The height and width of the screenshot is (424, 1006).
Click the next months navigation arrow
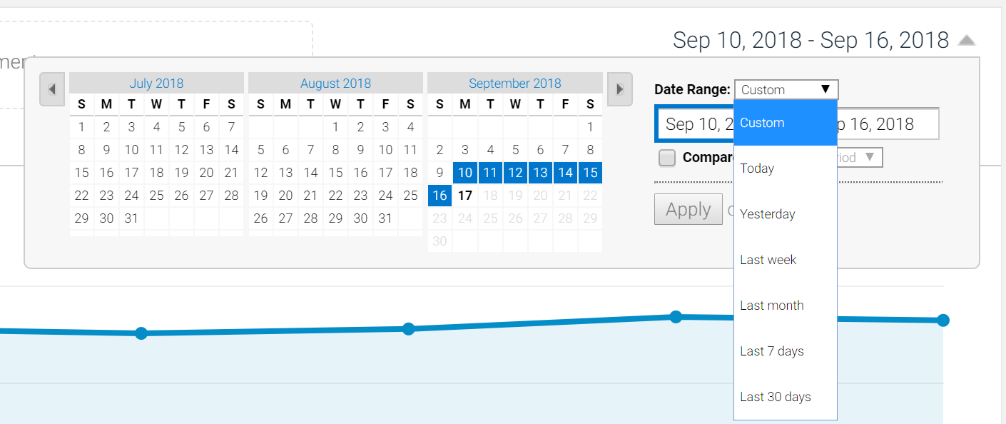click(x=620, y=89)
